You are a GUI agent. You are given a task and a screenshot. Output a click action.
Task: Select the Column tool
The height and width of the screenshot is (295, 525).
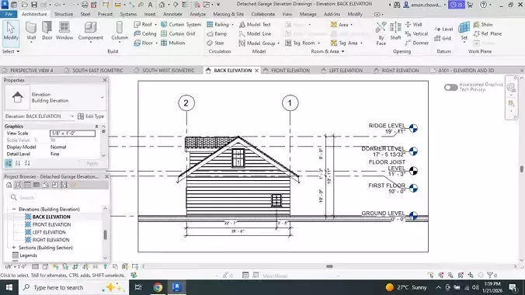click(120, 31)
